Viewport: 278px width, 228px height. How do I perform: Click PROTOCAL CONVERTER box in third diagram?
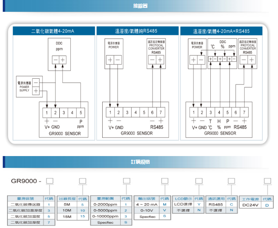(247, 53)
